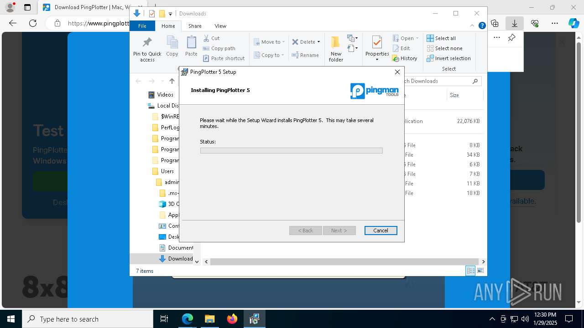Sort by the Size column header
This screenshot has height=328, width=584.
tap(464, 95)
